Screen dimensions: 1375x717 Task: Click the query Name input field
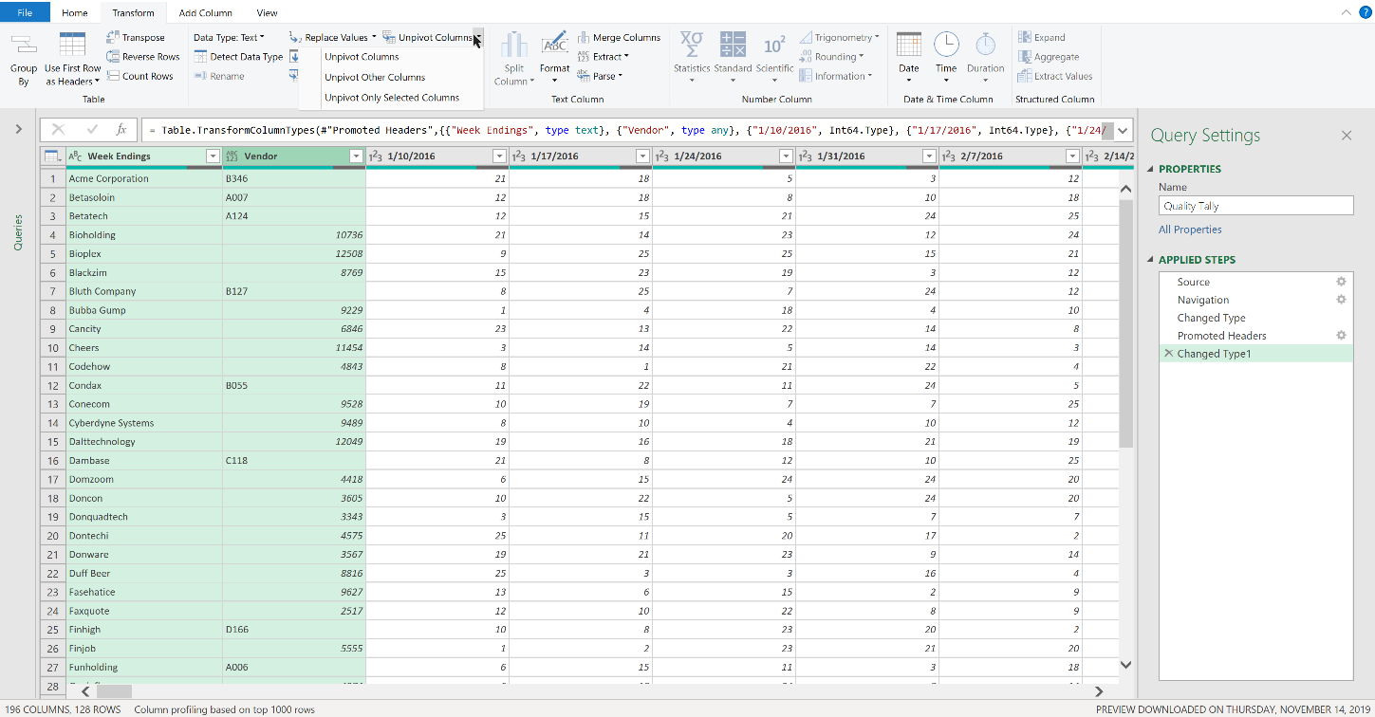pos(1255,206)
